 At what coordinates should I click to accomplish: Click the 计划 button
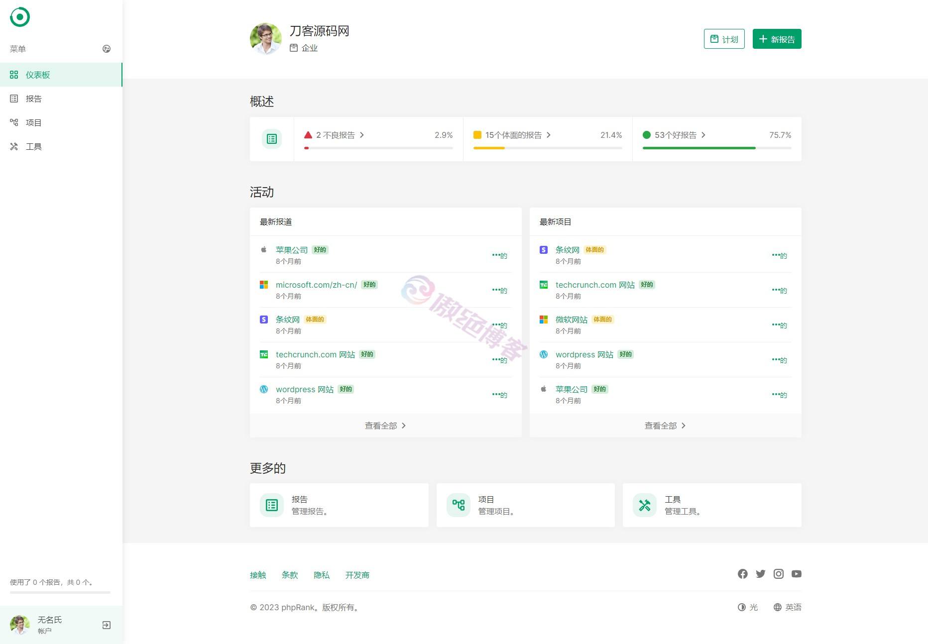pos(724,39)
